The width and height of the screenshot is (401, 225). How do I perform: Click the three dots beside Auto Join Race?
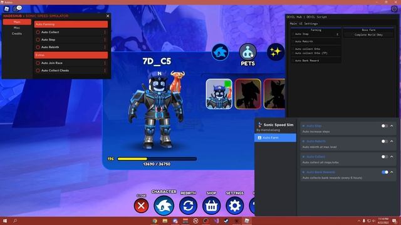[x=105, y=63]
